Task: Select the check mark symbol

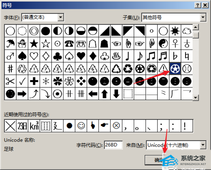Action: (x=22, y=81)
